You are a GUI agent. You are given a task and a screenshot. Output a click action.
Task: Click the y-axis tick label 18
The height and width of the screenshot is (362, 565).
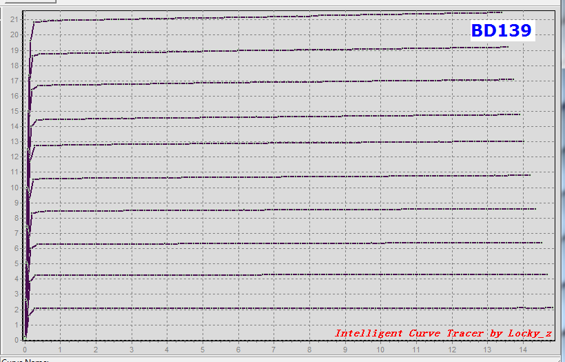click(14, 66)
